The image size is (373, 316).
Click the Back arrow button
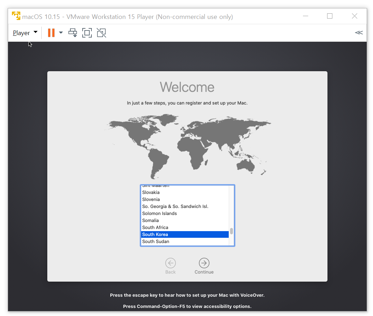(171, 263)
